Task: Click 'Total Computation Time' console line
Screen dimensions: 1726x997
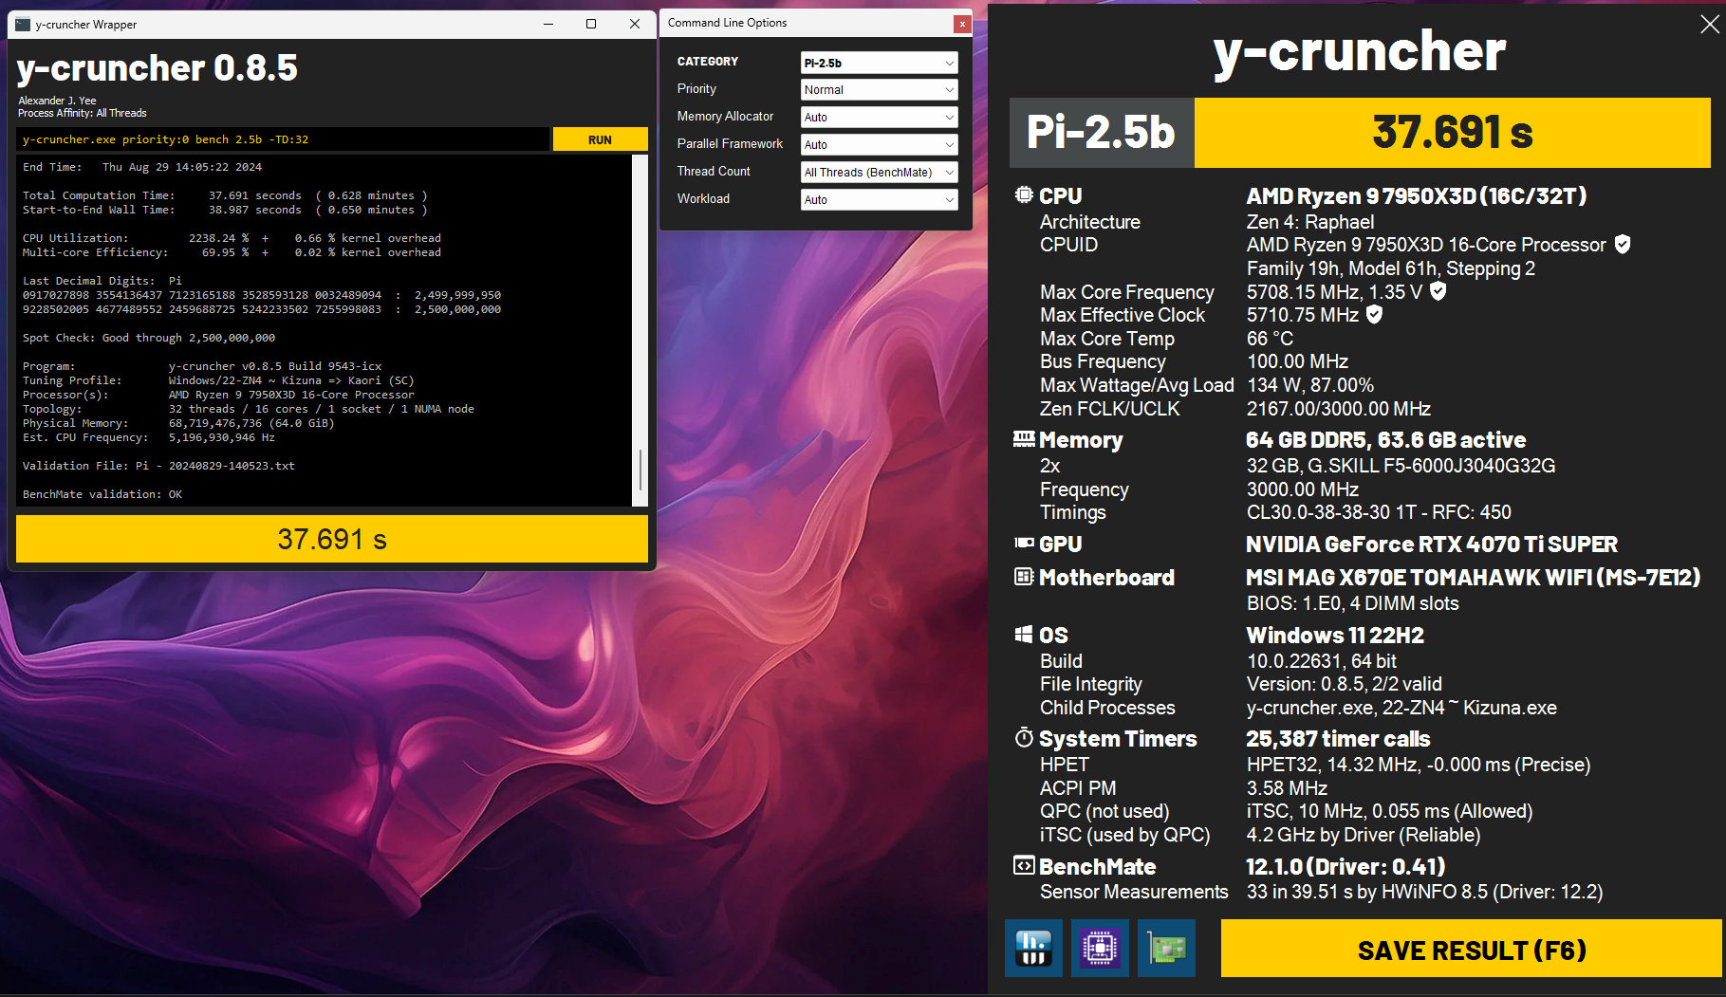Action: click(225, 195)
